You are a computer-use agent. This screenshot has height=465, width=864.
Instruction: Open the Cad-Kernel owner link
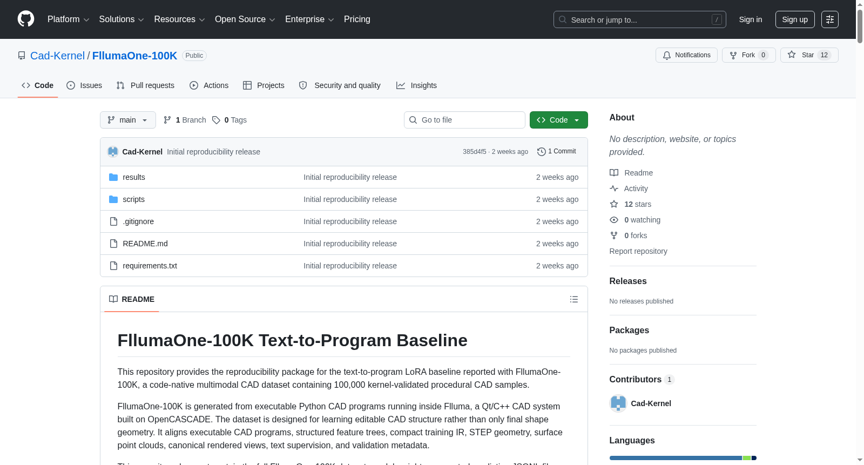57,56
